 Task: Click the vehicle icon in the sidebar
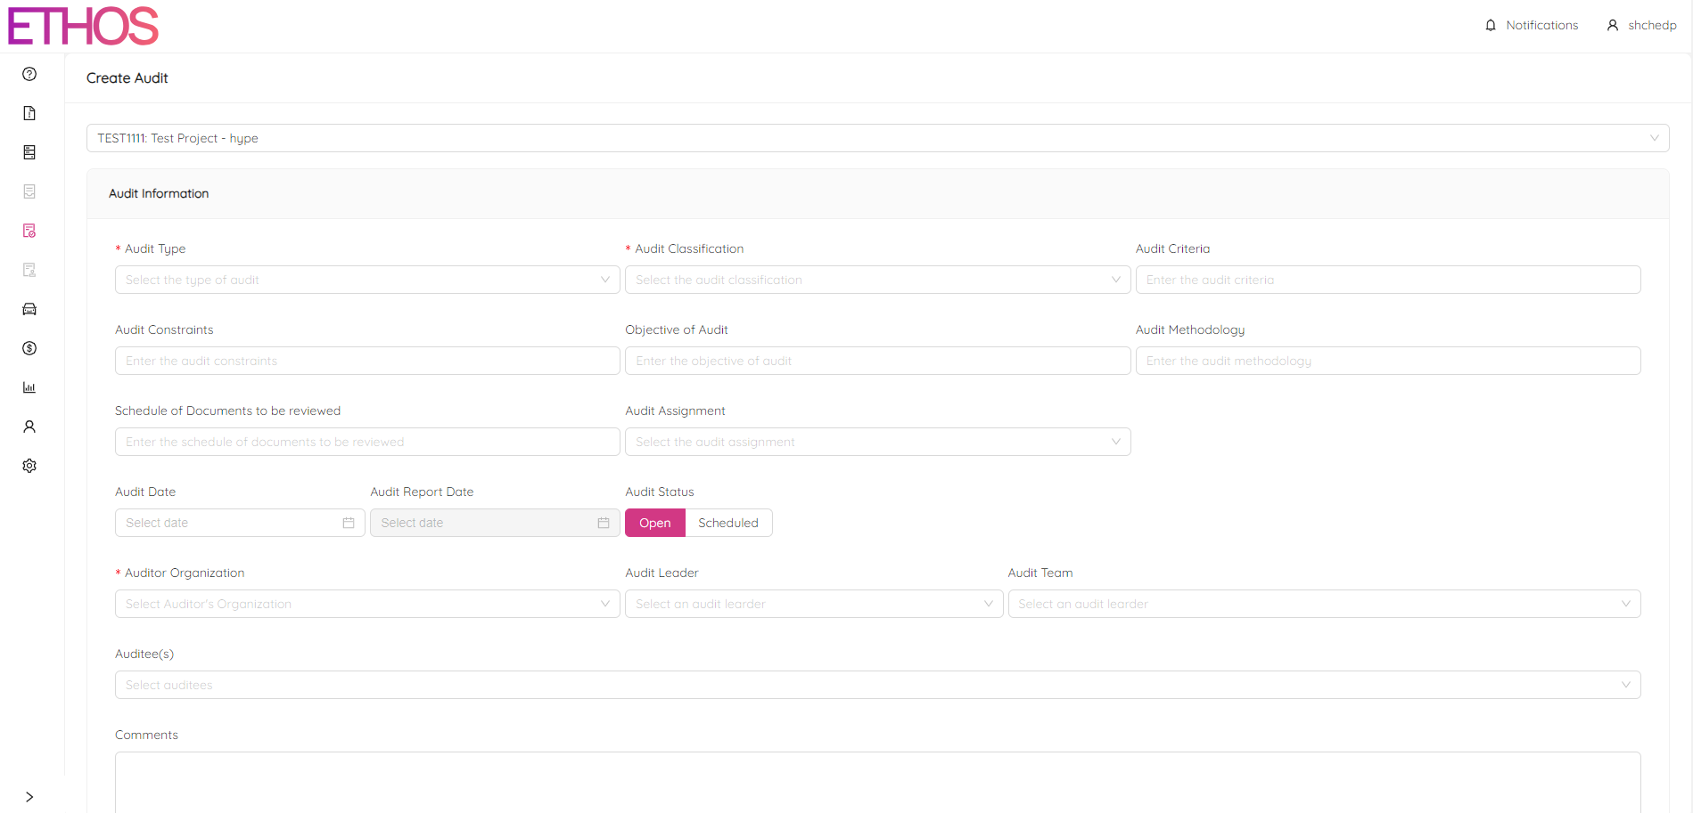(29, 309)
